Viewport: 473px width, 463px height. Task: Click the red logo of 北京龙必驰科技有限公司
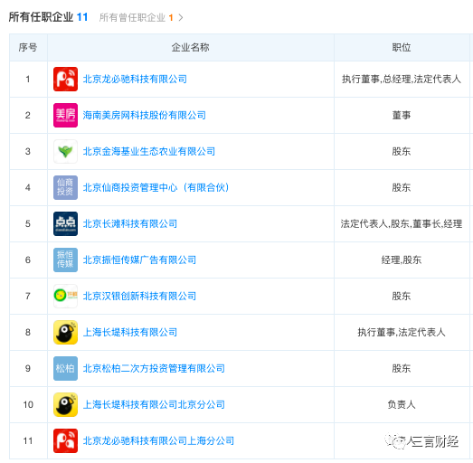tap(65, 79)
